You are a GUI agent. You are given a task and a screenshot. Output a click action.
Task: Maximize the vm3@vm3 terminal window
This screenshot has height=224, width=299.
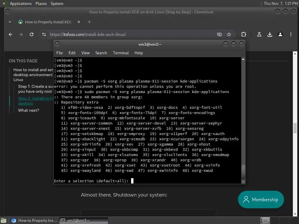[x=233, y=44]
